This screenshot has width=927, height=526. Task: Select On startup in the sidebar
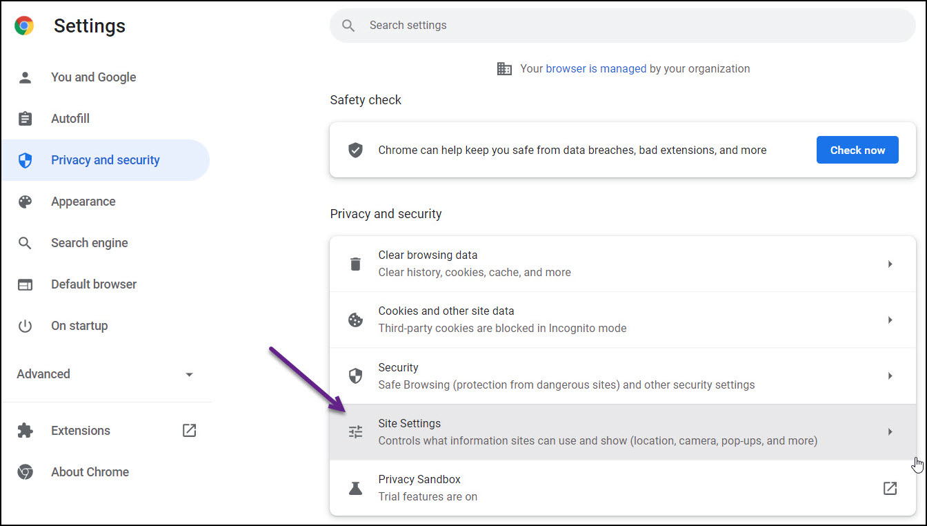[79, 326]
